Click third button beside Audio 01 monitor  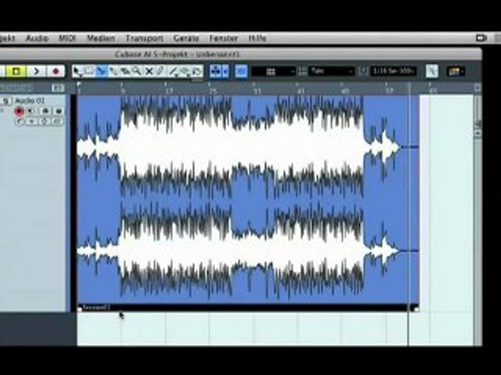(x=45, y=111)
